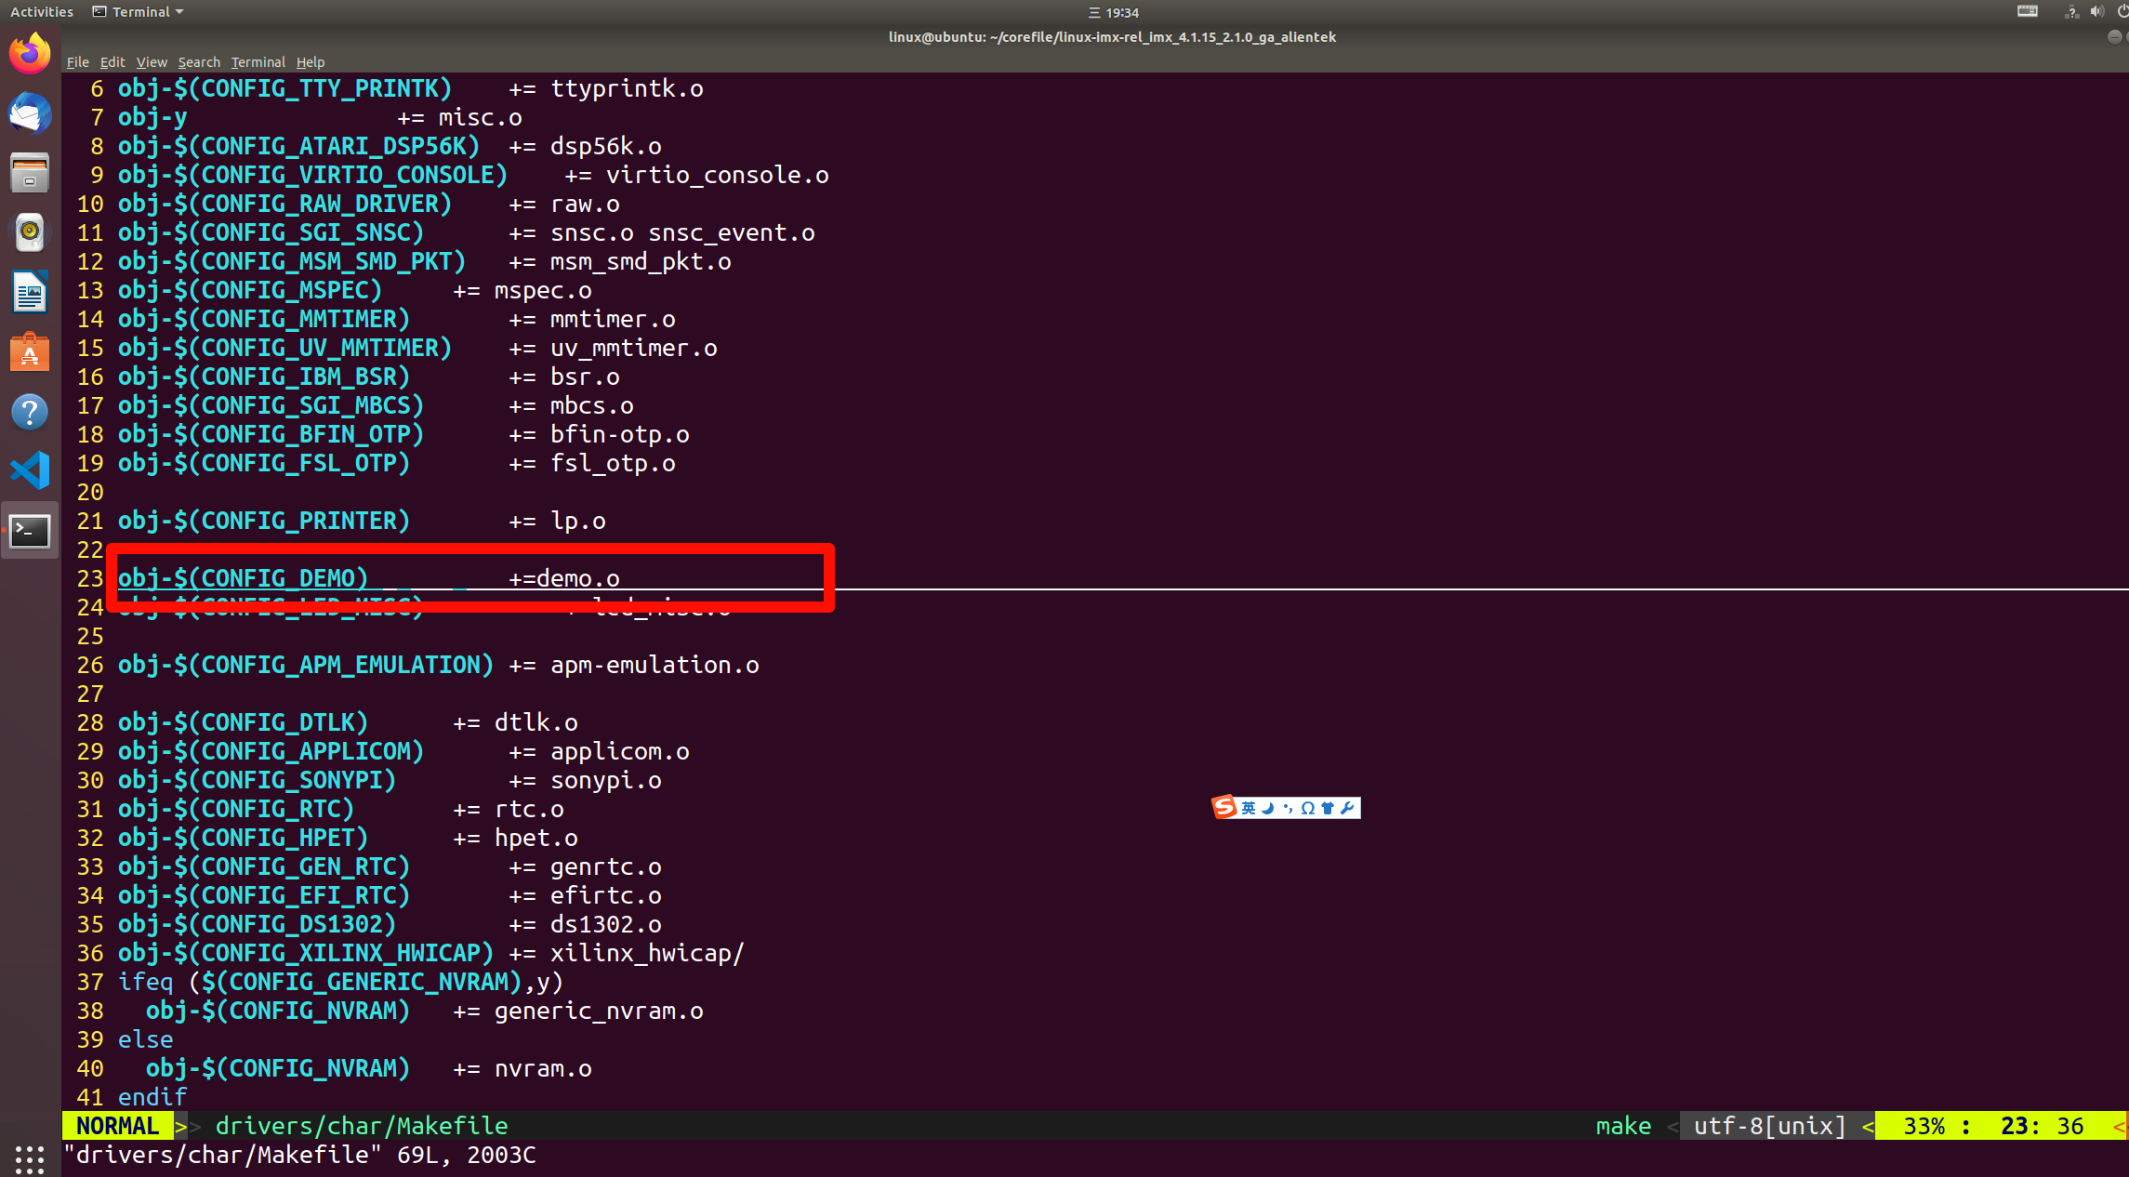Click the Activities button
Screen dimensions: 2129x1177
[x=41, y=12]
